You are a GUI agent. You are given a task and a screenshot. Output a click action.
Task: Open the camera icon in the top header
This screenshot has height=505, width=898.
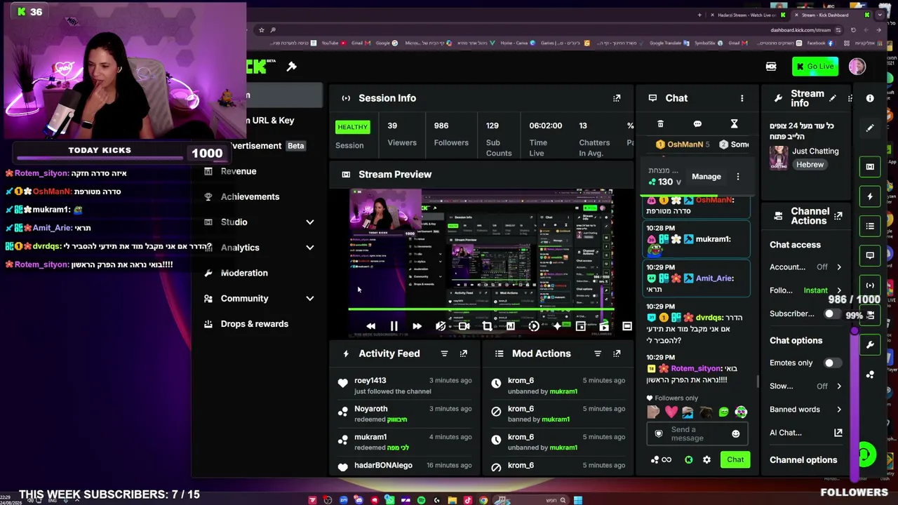(771, 67)
